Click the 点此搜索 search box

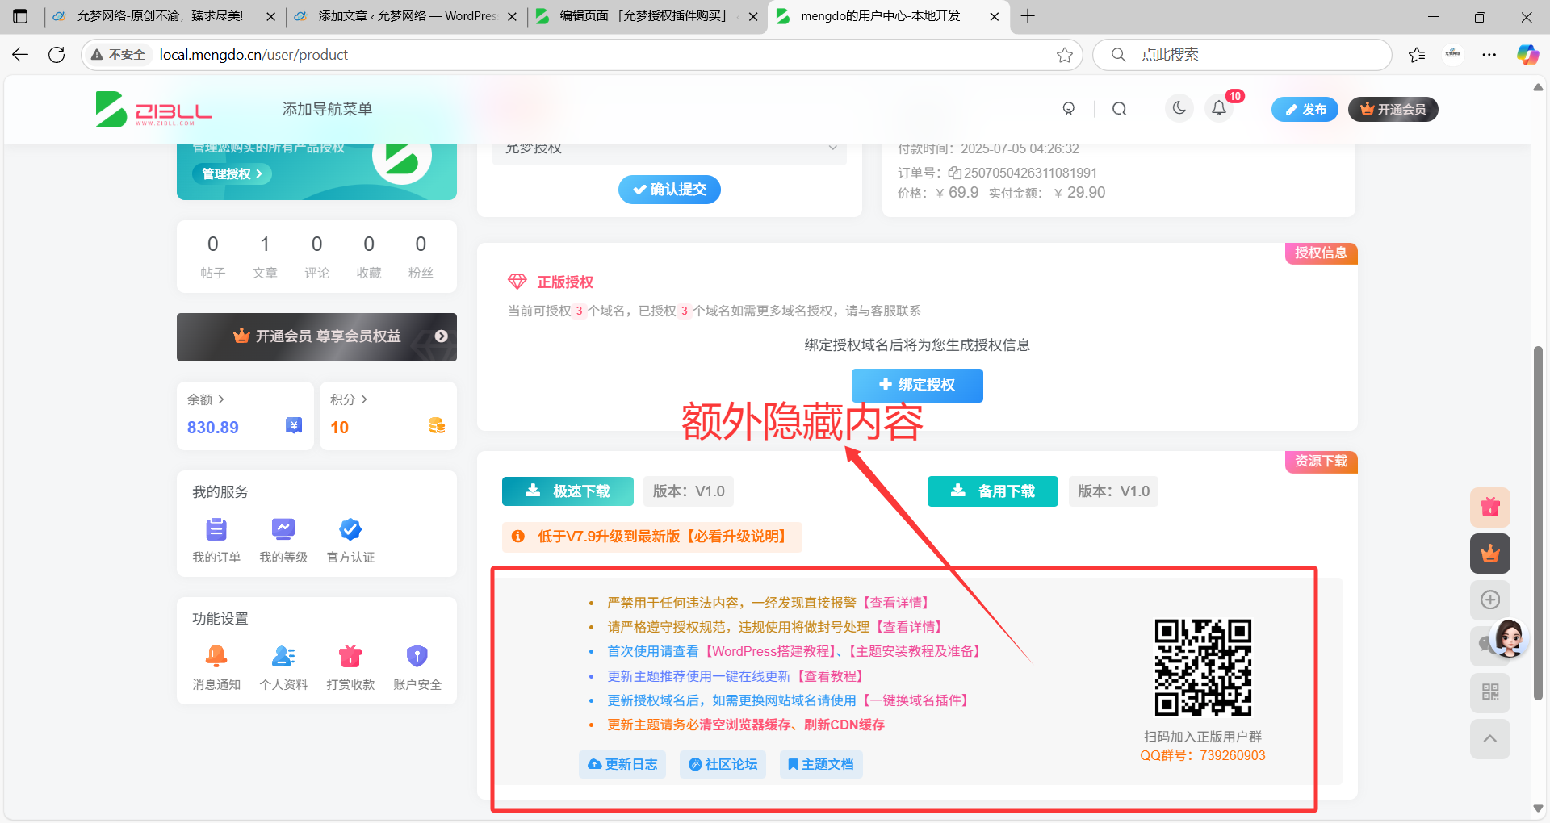pyautogui.click(x=1242, y=55)
